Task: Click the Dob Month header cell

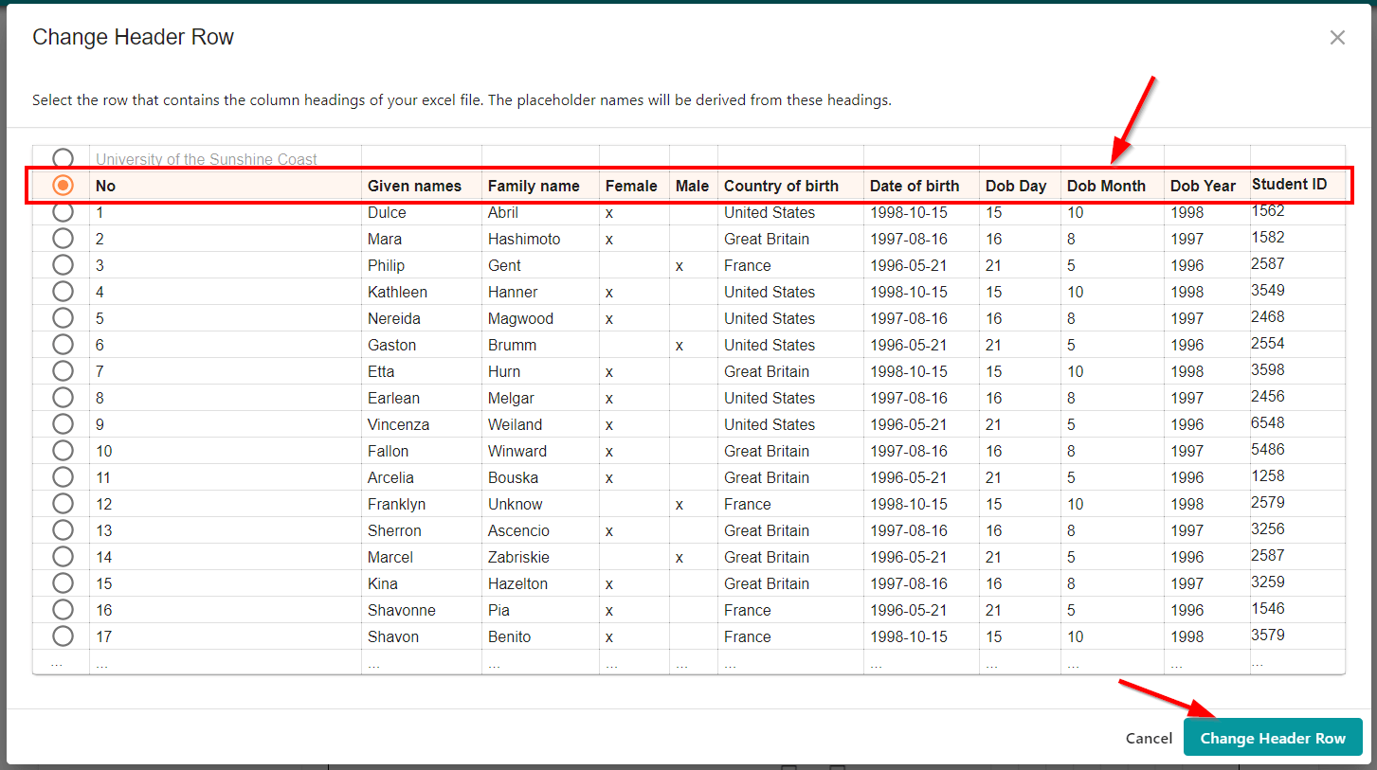Action: (1106, 186)
